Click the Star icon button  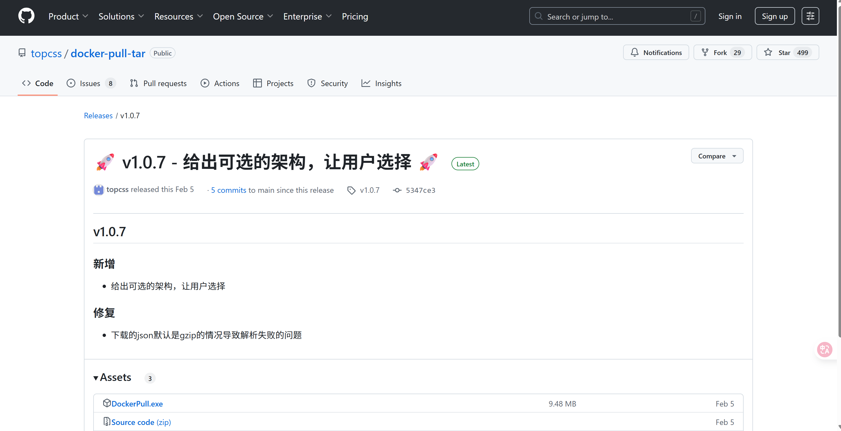point(768,53)
